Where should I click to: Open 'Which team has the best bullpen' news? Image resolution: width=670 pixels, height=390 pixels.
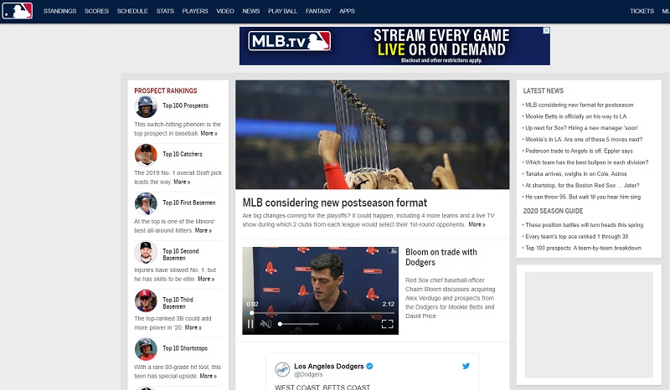click(587, 162)
